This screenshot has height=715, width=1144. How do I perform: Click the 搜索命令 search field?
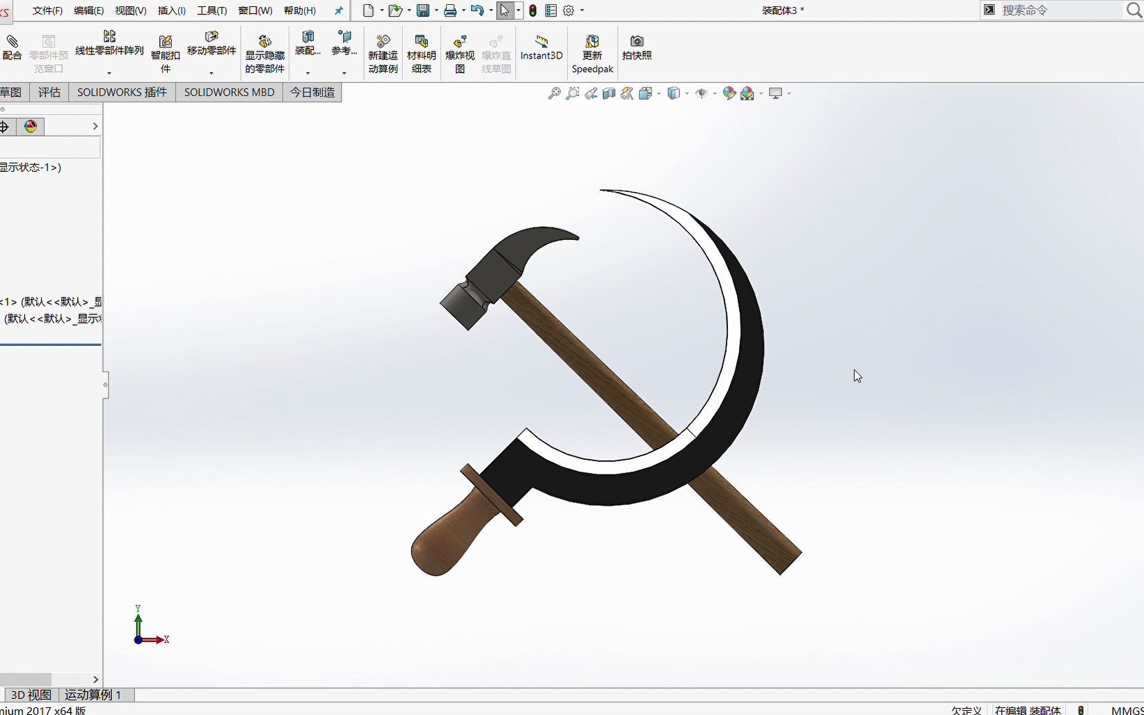point(1061,10)
